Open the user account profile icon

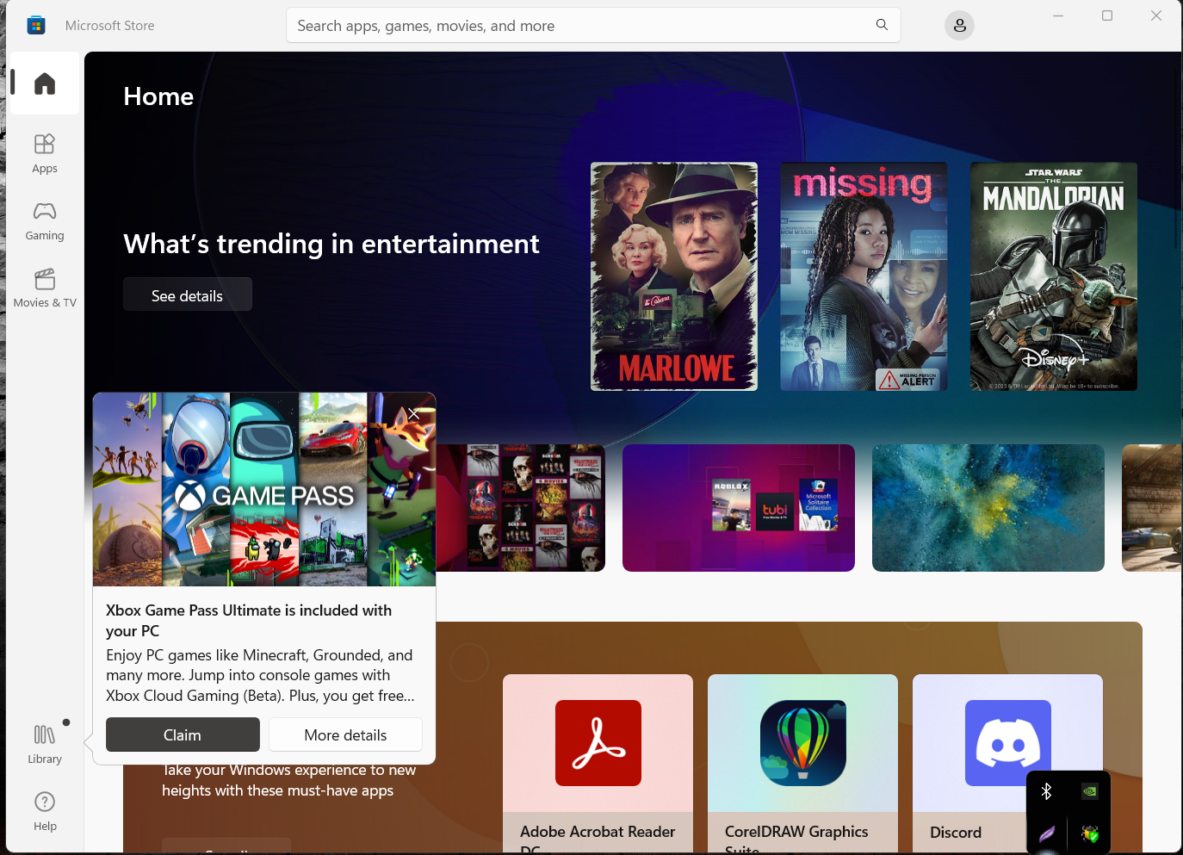coord(960,25)
